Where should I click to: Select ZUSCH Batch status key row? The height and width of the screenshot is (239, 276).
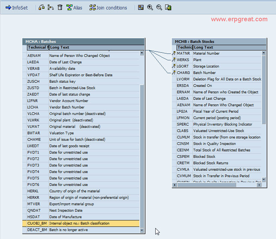click(x=81, y=82)
